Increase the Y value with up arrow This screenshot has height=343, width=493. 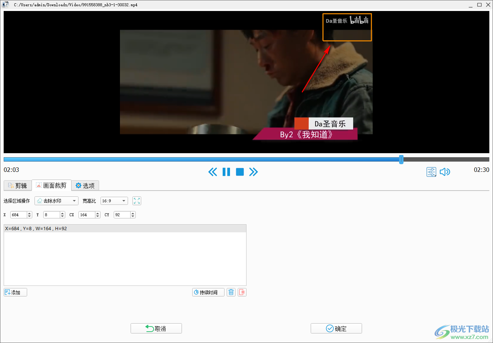click(x=62, y=213)
